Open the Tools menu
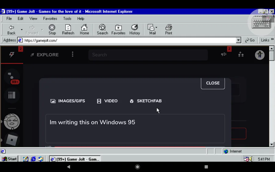The image size is (275, 172). [67, 19]
